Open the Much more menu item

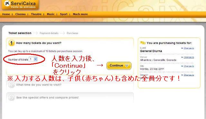(x=80, y=14)
